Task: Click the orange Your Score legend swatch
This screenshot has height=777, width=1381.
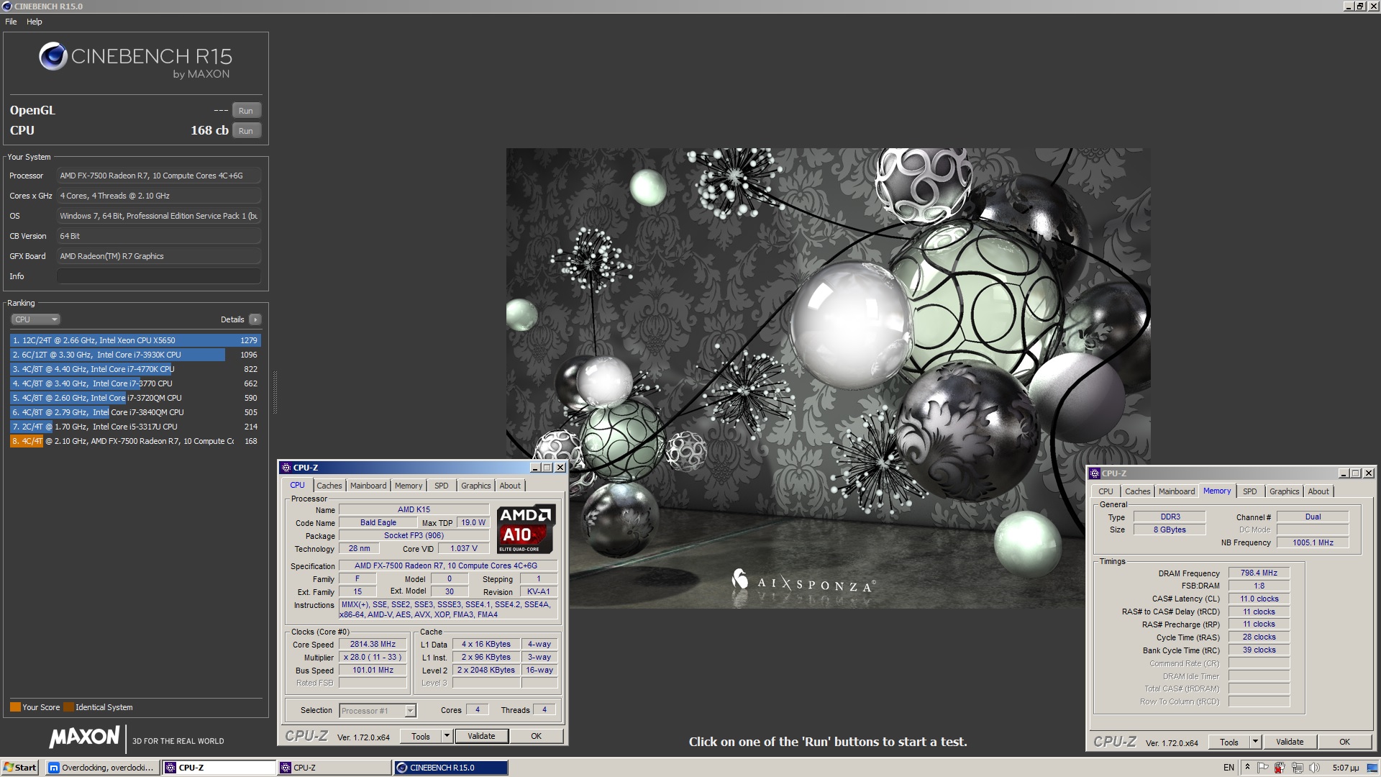Action: tap(15, 707)
